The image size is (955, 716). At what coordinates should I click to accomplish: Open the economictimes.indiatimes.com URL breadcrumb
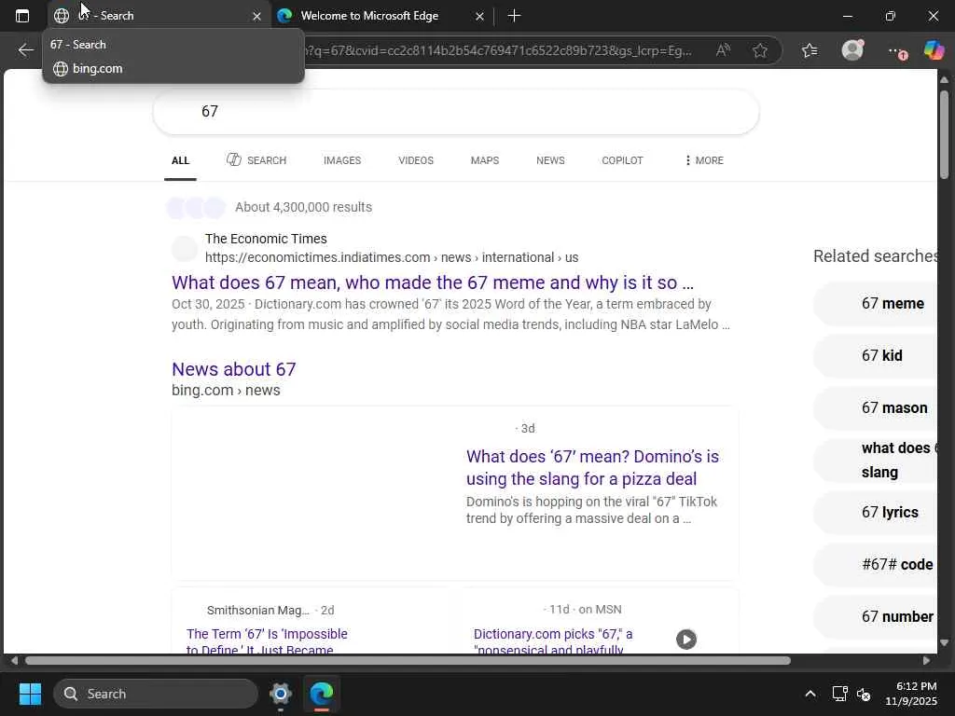[392, 257]
